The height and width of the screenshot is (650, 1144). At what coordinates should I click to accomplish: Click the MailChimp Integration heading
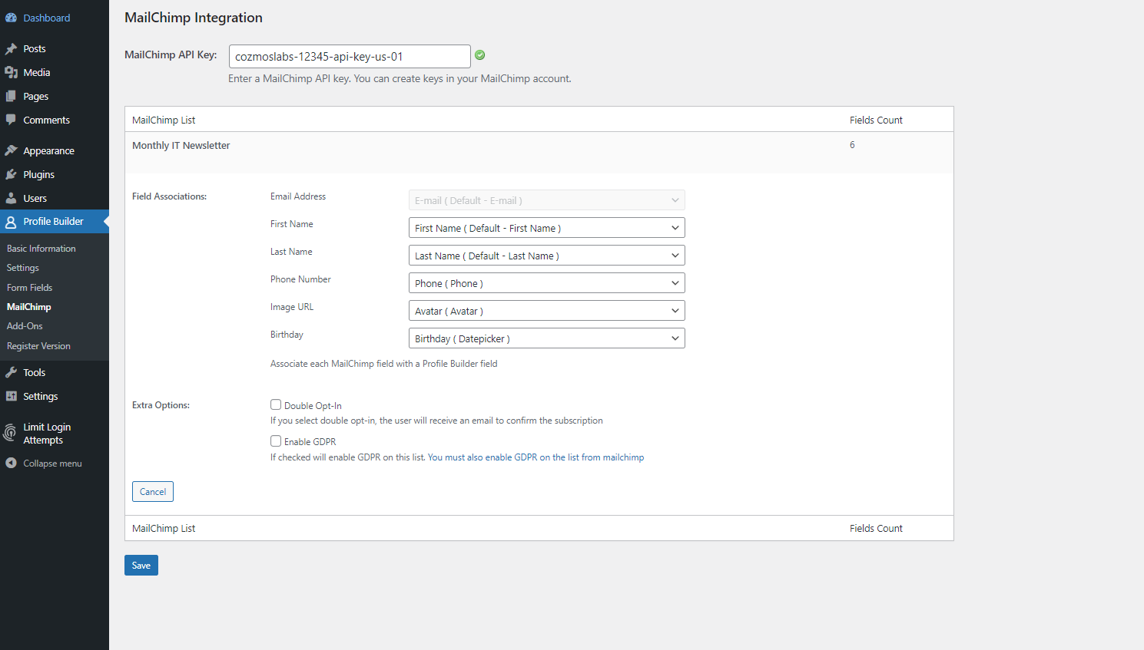(194, 18)
